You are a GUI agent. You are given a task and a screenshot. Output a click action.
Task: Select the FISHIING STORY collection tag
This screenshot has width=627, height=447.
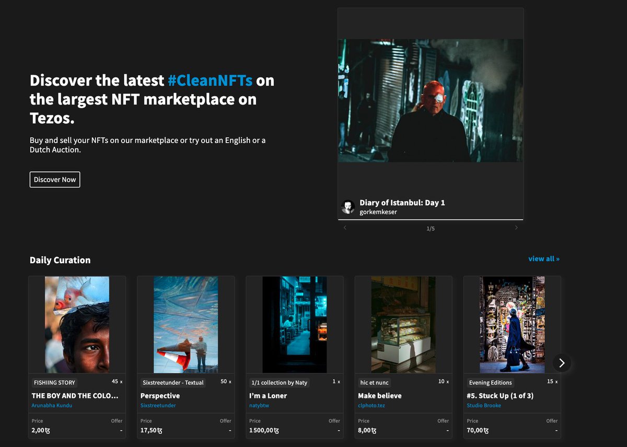pos(54,383)
